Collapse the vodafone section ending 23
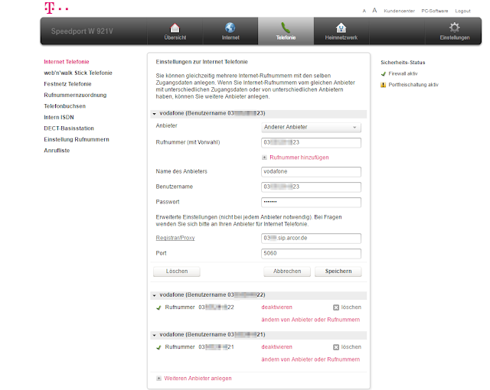490x390 pixels. [154, 114]
